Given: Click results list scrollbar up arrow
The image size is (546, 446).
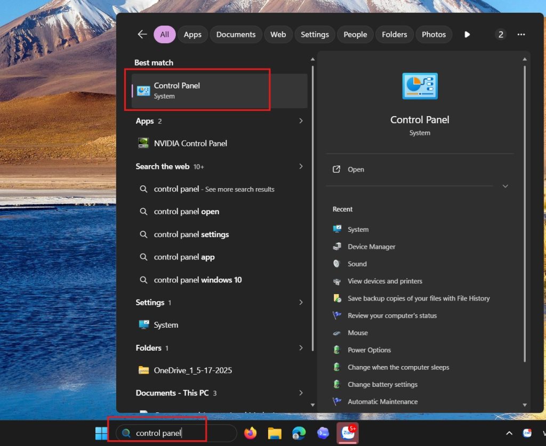Looking at the screenshot, I should click(x=312, y=60).
